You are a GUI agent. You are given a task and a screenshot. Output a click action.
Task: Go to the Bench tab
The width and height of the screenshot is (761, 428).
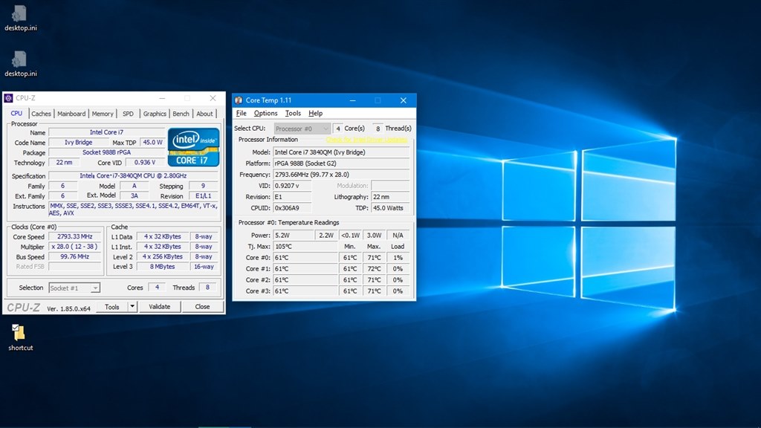(181, 114)
